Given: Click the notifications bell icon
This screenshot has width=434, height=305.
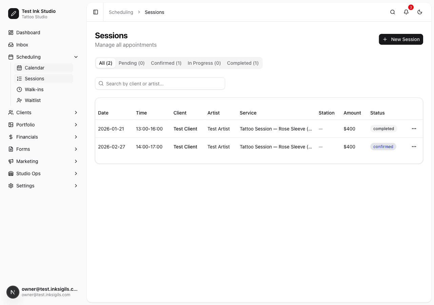Looking at the screenshot, I should point(406,12).
